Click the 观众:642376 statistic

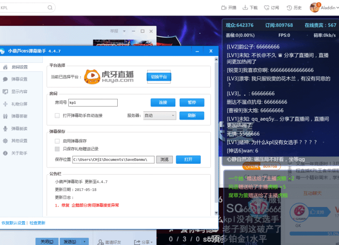click(240, 25)
